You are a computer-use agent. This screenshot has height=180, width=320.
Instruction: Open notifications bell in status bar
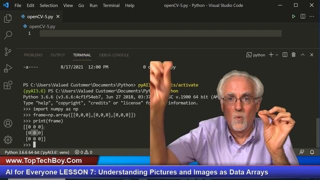coord(312,152)
